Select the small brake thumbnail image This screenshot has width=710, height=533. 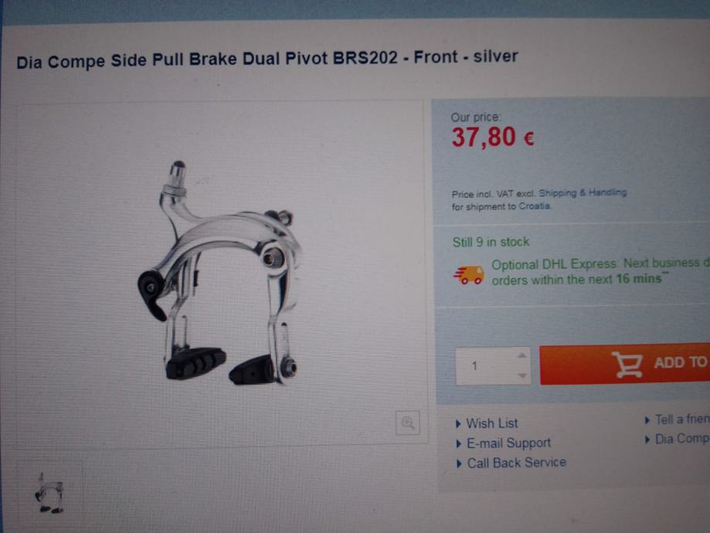(49, 492)
